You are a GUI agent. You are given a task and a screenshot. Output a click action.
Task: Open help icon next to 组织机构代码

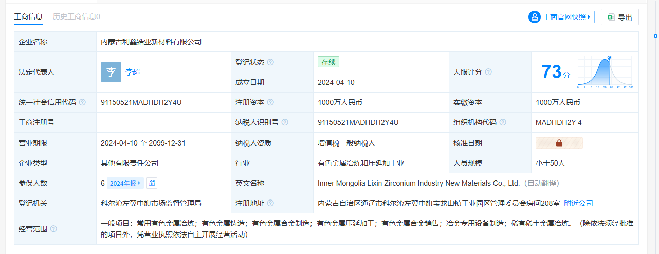coord(503,122)
